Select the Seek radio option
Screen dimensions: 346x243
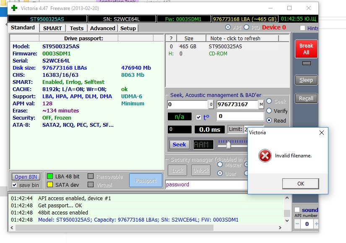(x=269, y=101)
